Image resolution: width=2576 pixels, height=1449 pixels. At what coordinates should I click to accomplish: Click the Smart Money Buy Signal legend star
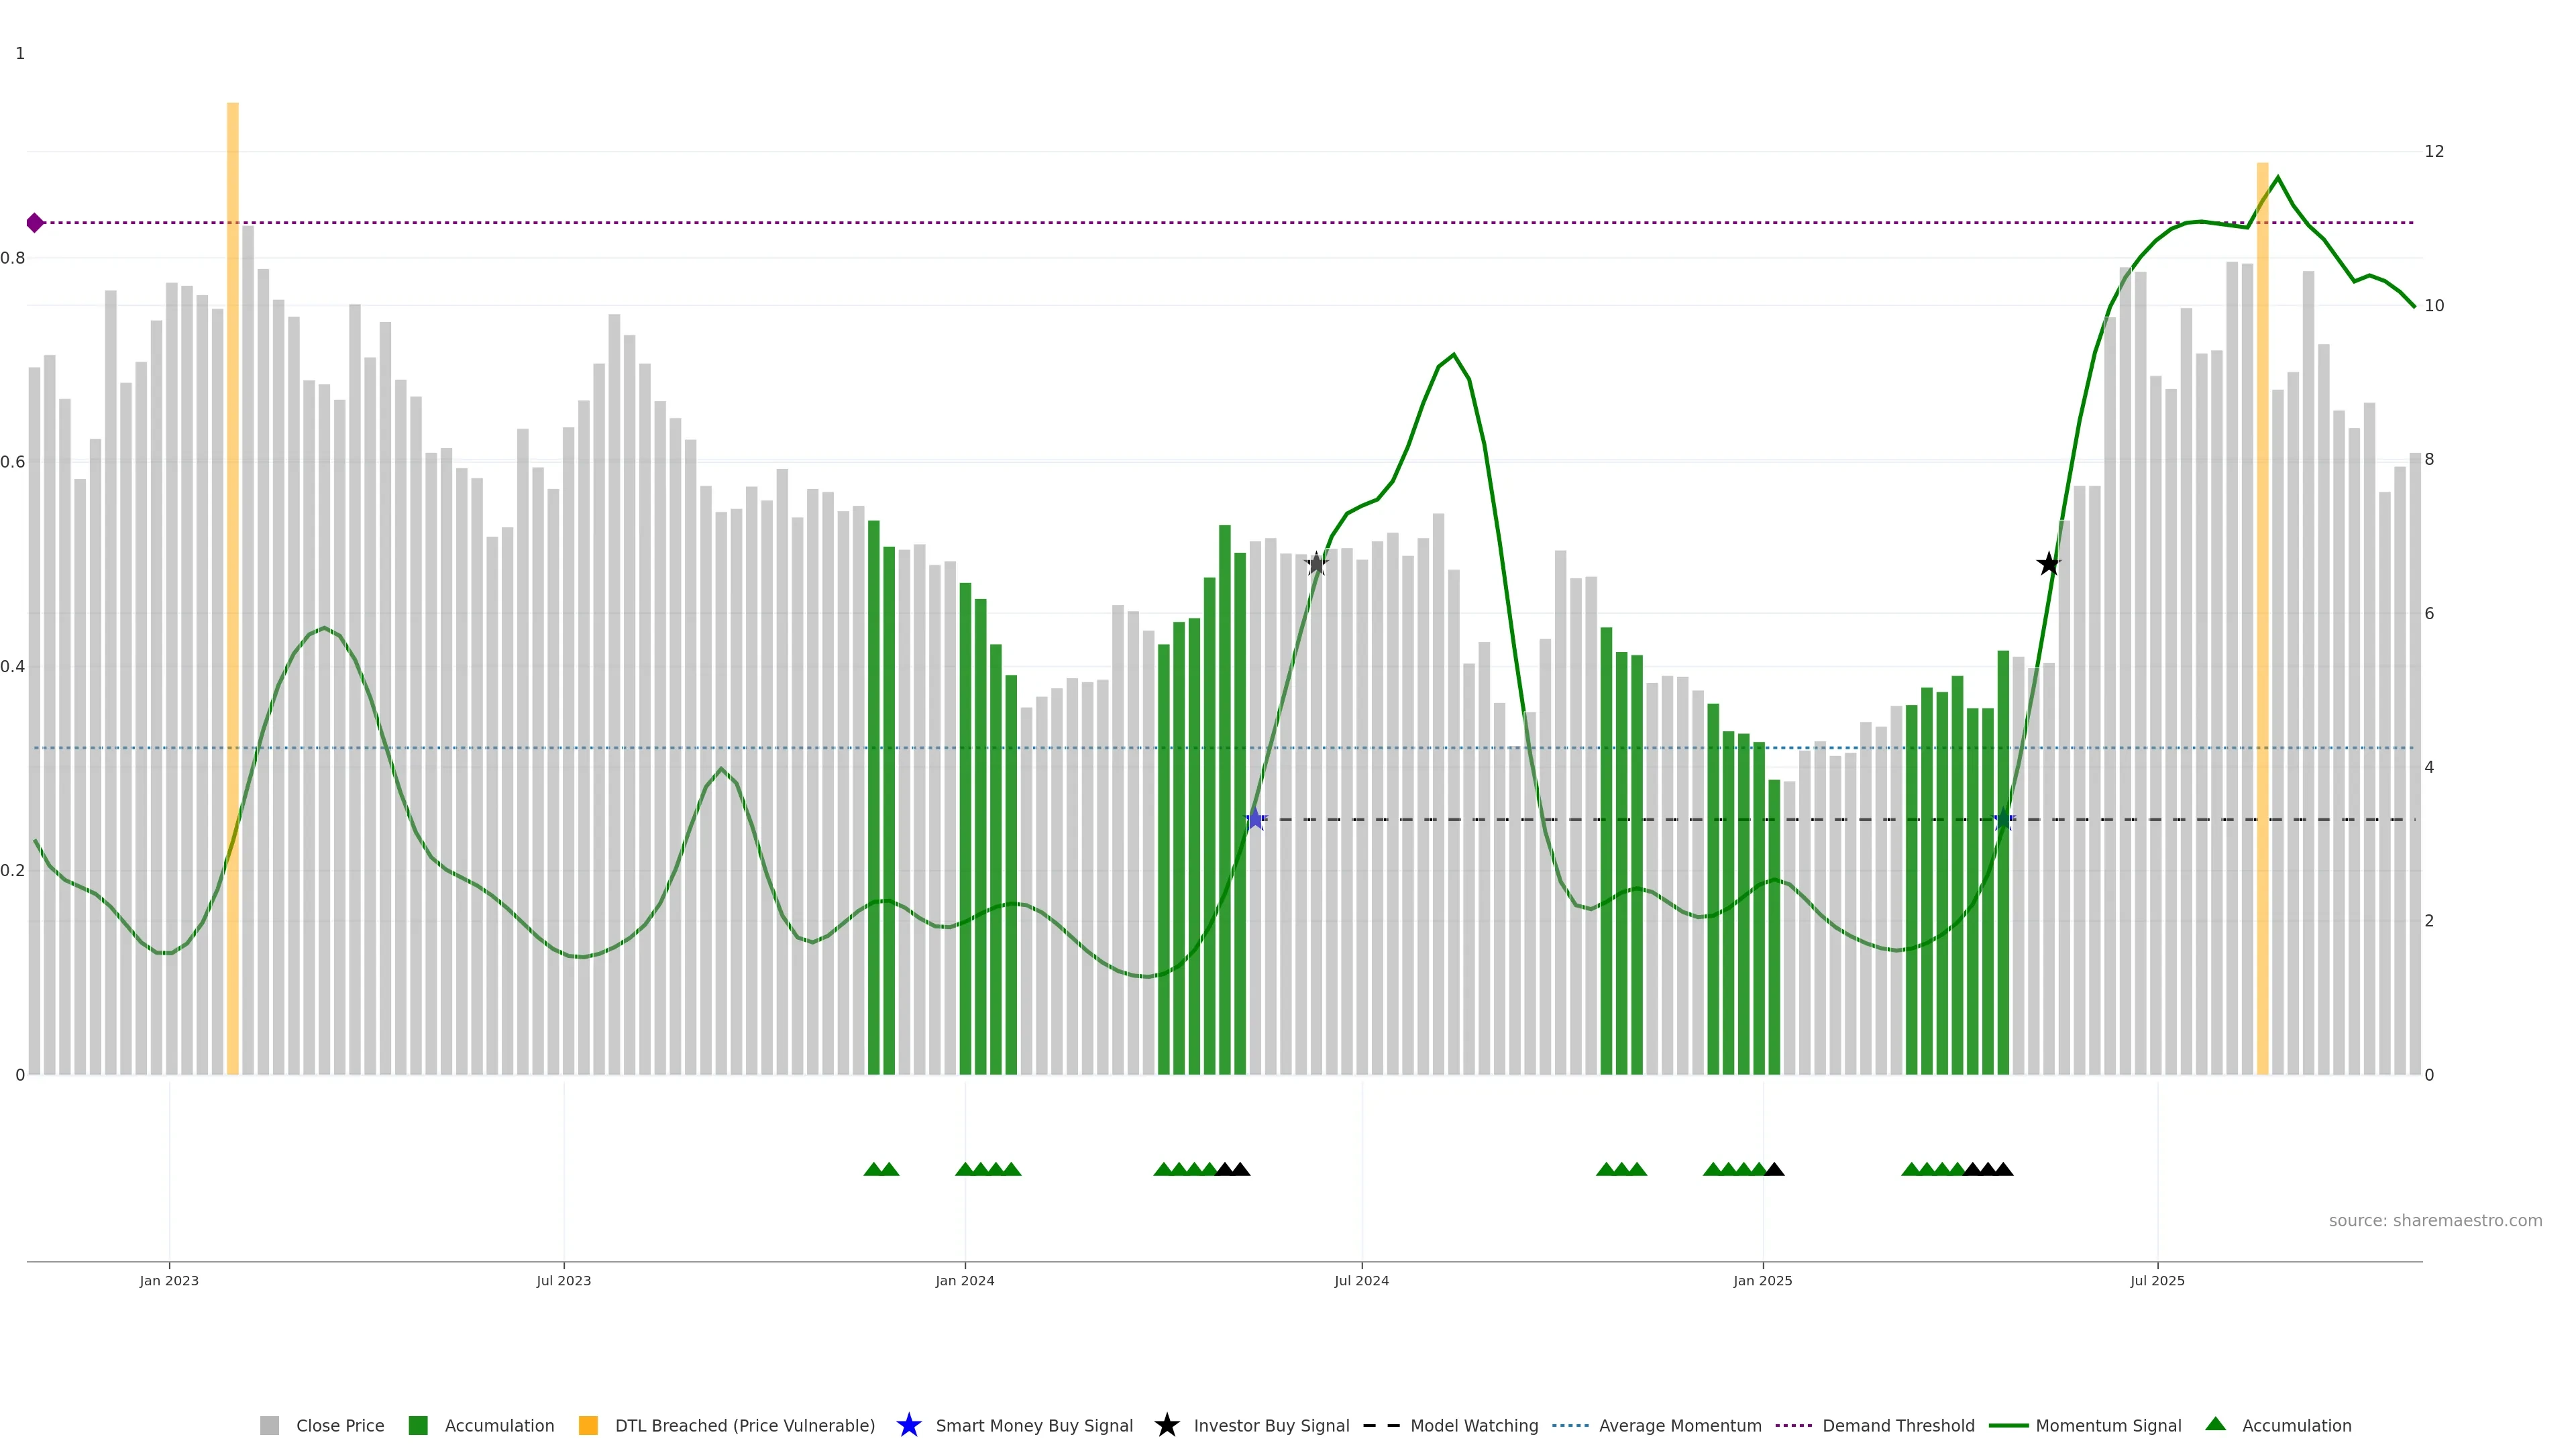pyautogui.click(x=909, y=1425)
